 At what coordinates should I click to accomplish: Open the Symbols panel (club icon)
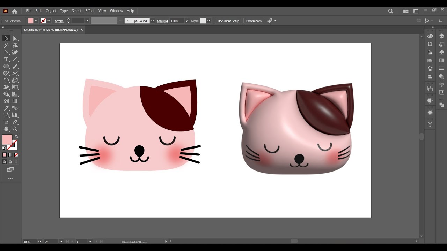[441, 52]
